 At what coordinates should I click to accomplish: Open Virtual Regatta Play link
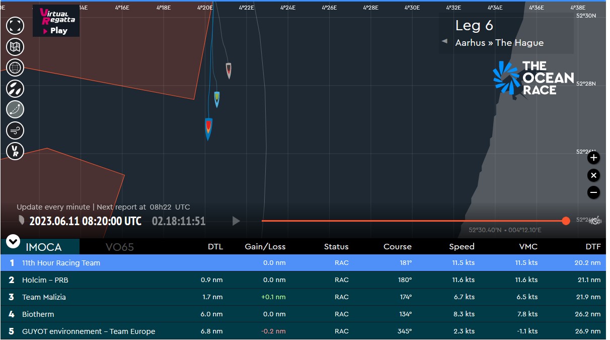(x=56, y=21)
